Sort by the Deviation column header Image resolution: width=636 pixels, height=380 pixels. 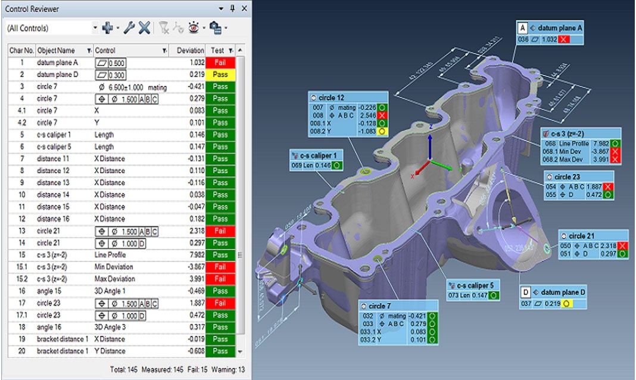pos(189,51)
